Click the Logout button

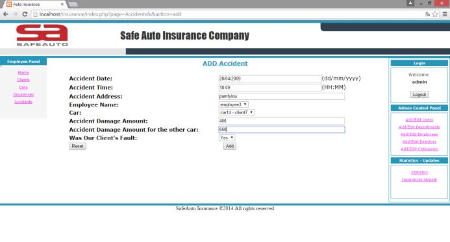419,95
